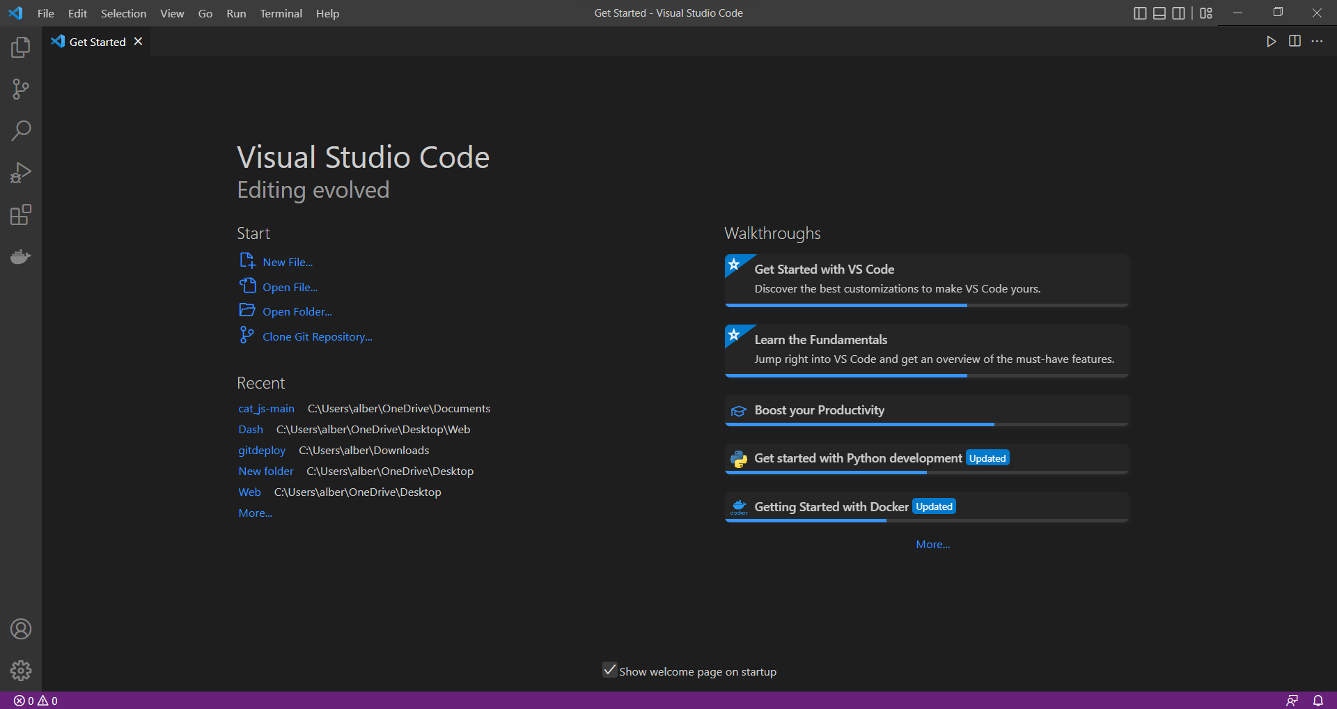
Task: Click the Clone Git Repository... link
Action: pos(318,336)
